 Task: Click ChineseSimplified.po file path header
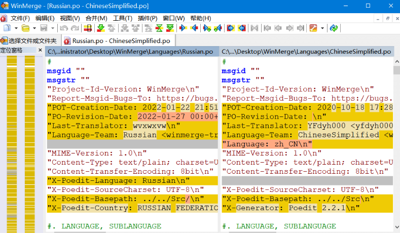[x=306, y=52]
